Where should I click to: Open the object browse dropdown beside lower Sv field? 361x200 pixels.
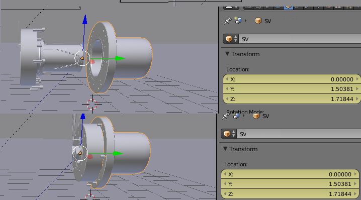tap(229, 134)
